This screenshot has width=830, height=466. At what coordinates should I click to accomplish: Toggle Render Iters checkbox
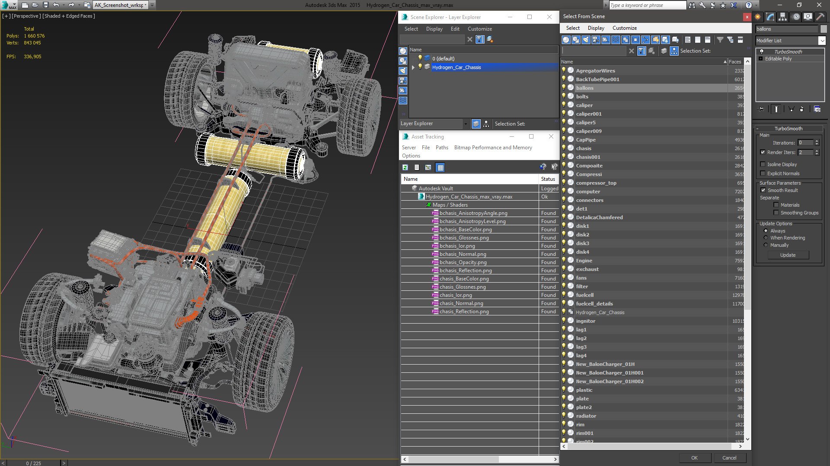(763, 152)
